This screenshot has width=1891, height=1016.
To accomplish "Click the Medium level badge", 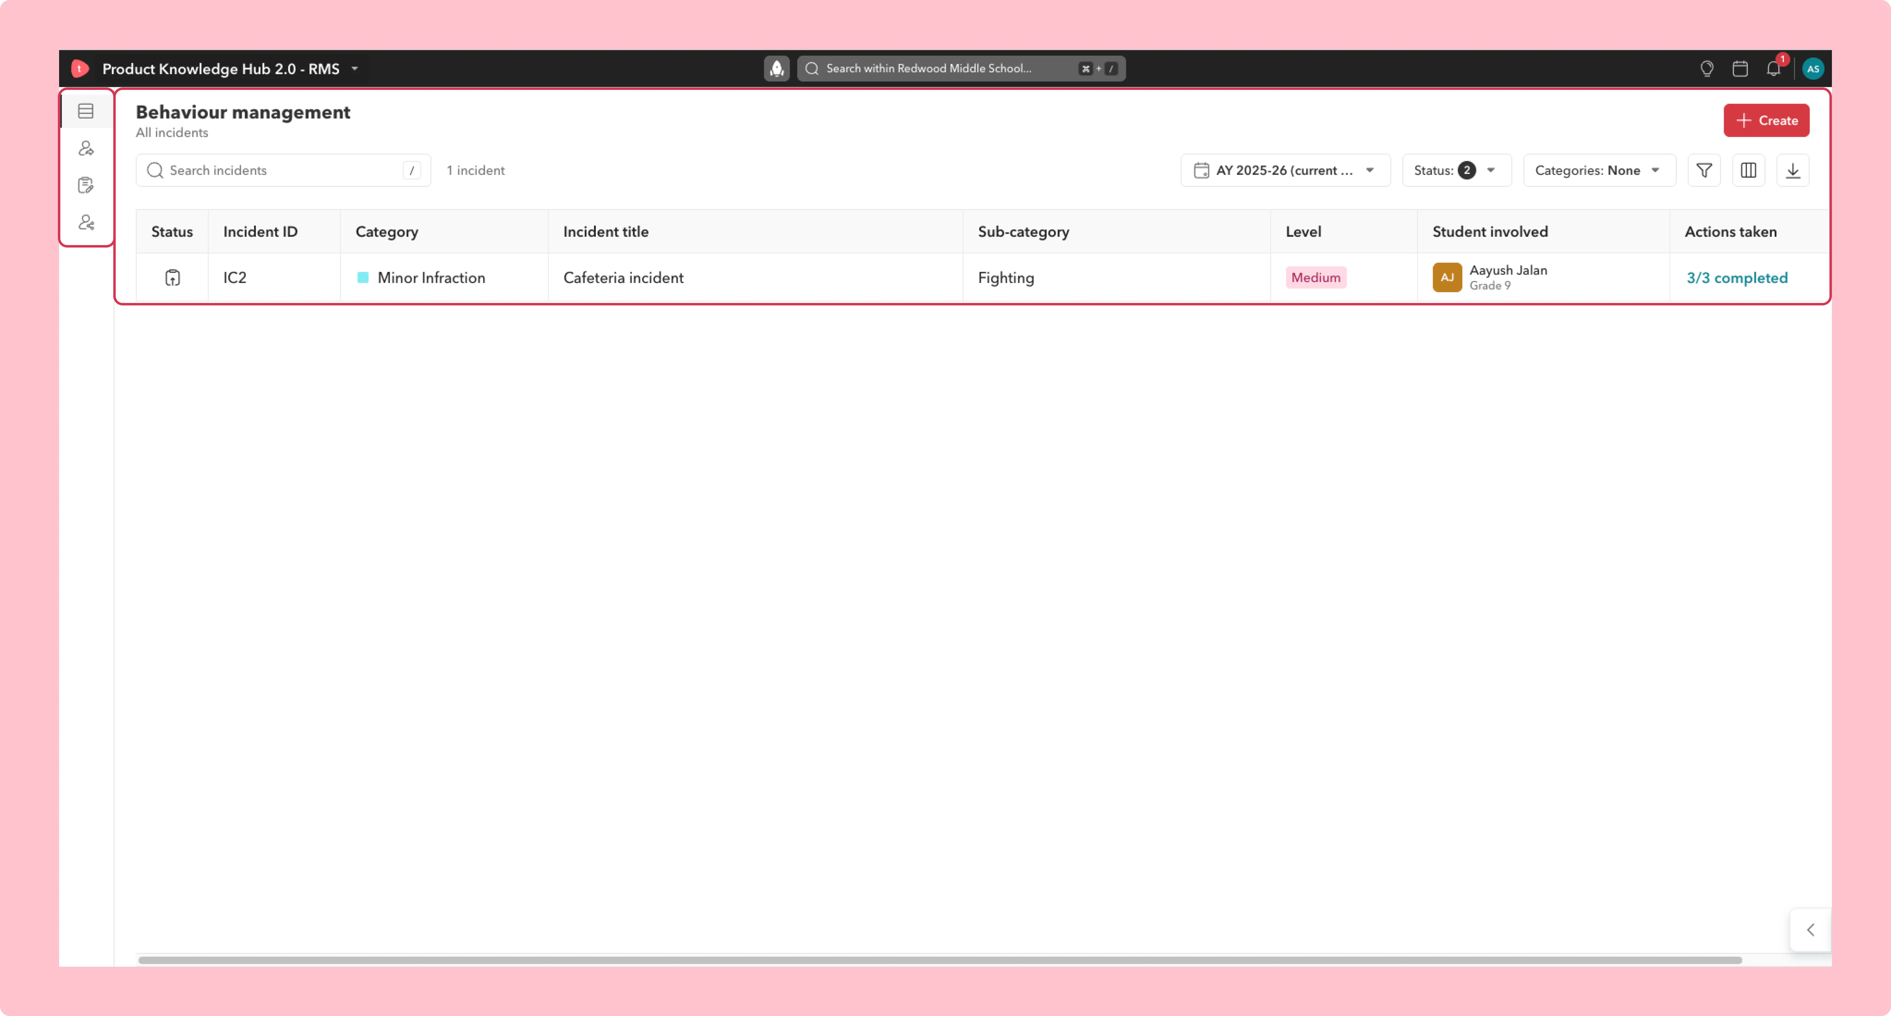I will 1315,277.
